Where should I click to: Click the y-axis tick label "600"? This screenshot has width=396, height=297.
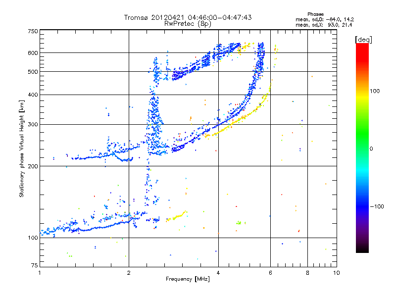point(33,53)
